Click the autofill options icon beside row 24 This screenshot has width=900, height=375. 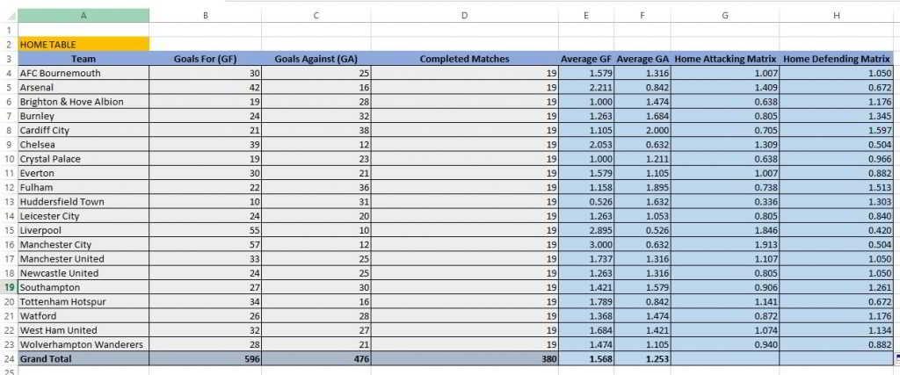[897, 359]
